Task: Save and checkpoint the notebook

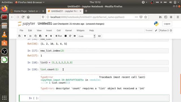Action: (20, 36)
